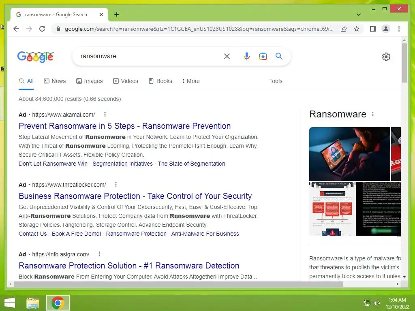This screenshot has height=311, width=415.
Task: Open a new tab with the plus button
Action: click(x=117, y=15)
